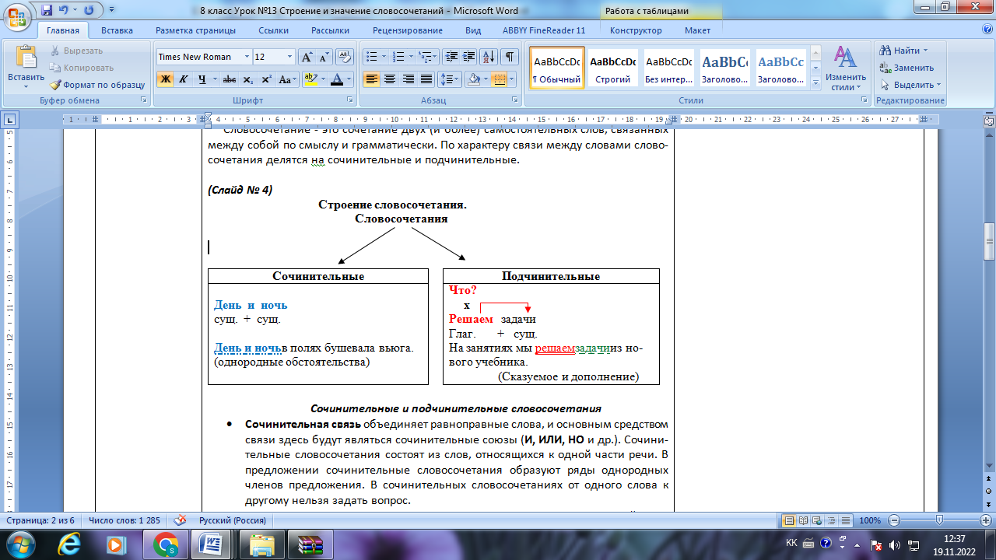Apply subscript formatting

(x=247, y=79)
